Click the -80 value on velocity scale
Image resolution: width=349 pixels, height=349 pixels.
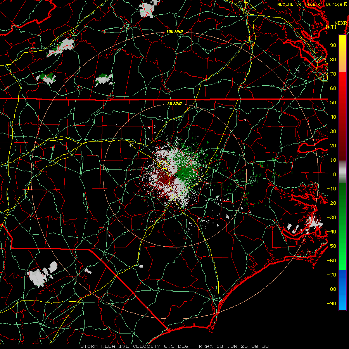332,289
